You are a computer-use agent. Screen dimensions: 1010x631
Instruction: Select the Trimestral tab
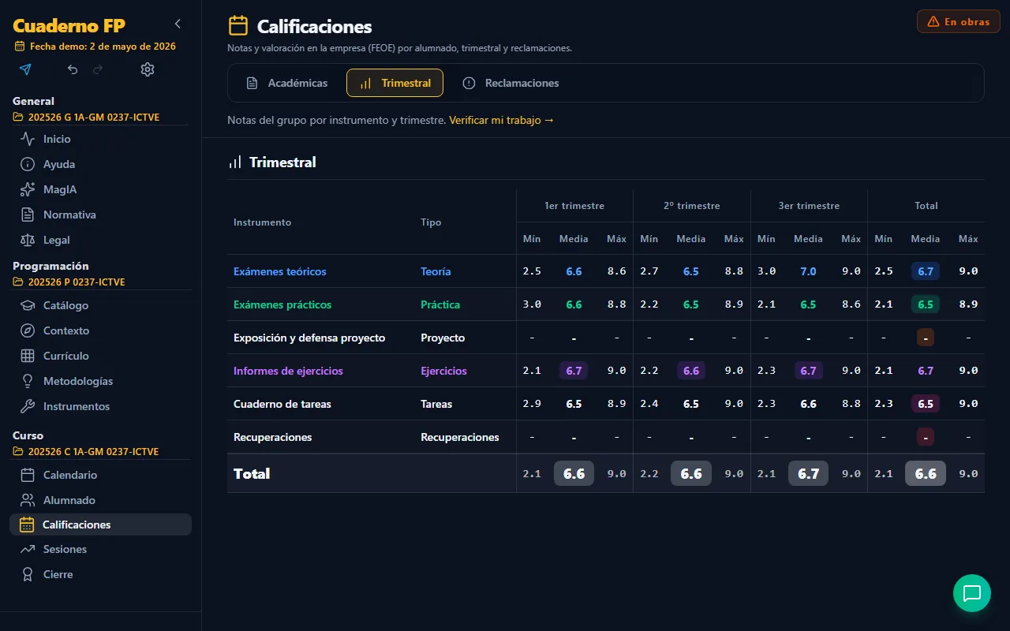coord(395,83)
